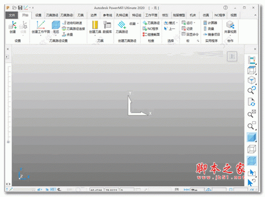Open the 宏 group dialog launcher
265x197 pixels.
198,41
